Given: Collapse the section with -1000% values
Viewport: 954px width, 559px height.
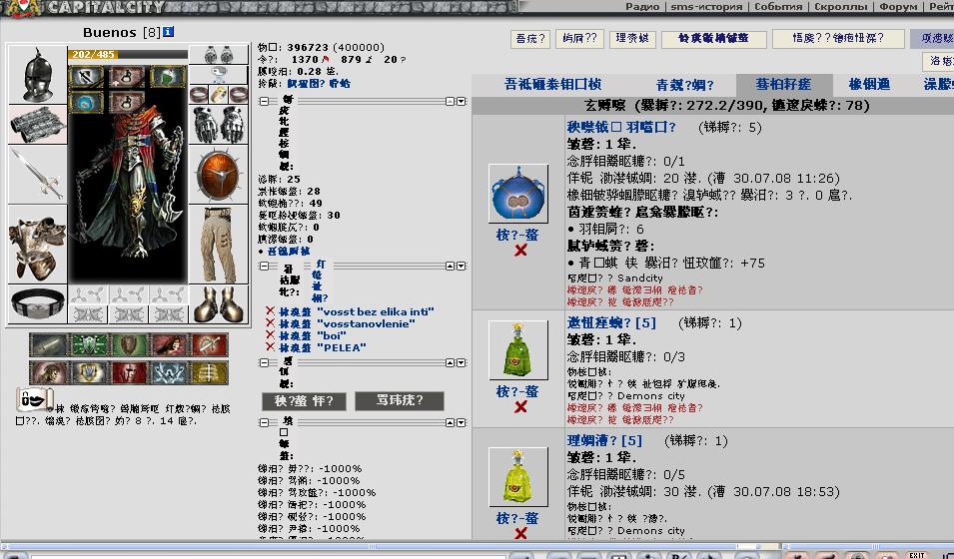Looking at the screenshot, I should point(264,422).
